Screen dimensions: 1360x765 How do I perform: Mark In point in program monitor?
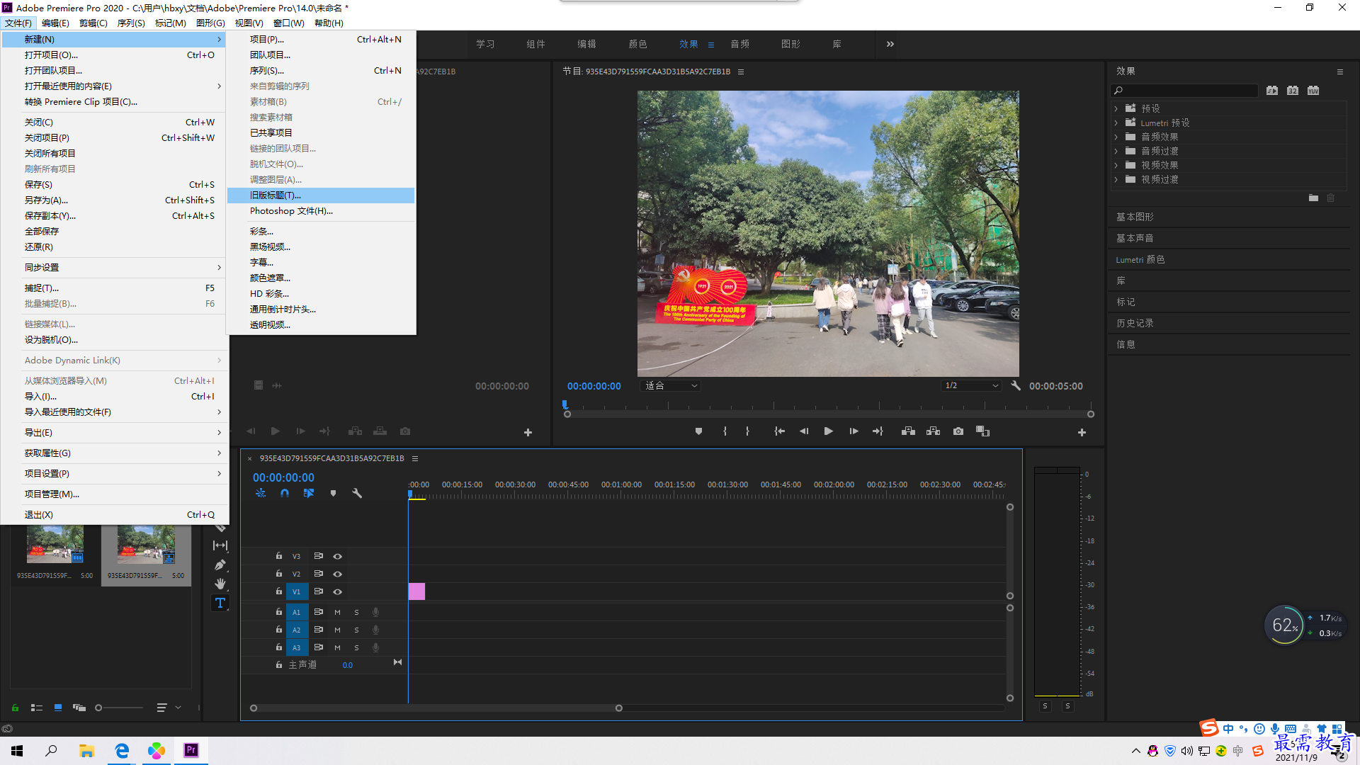coord(725,431)
